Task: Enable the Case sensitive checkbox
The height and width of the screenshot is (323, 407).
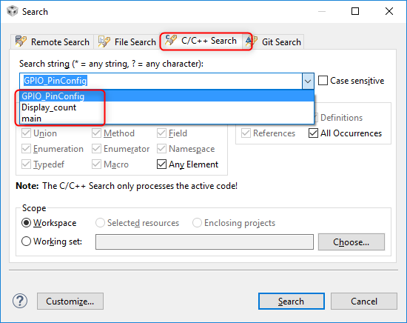Action: click(323, 81)
